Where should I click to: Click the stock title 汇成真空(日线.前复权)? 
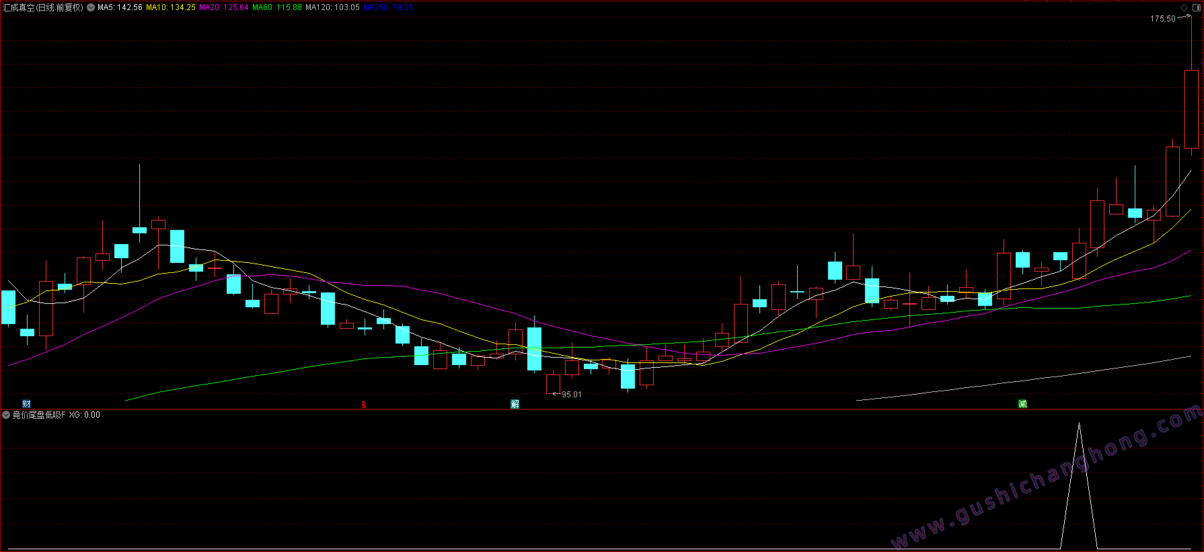43,7
